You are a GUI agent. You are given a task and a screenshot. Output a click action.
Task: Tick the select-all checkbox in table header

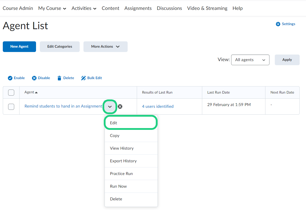pyautogui.click(x=11, y=93)
